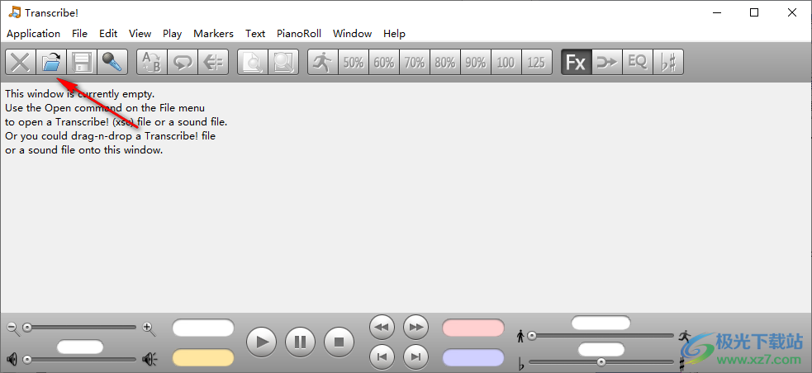Click the yellow display field
Viewport: 812px width, 373px height.
(203, 358)
